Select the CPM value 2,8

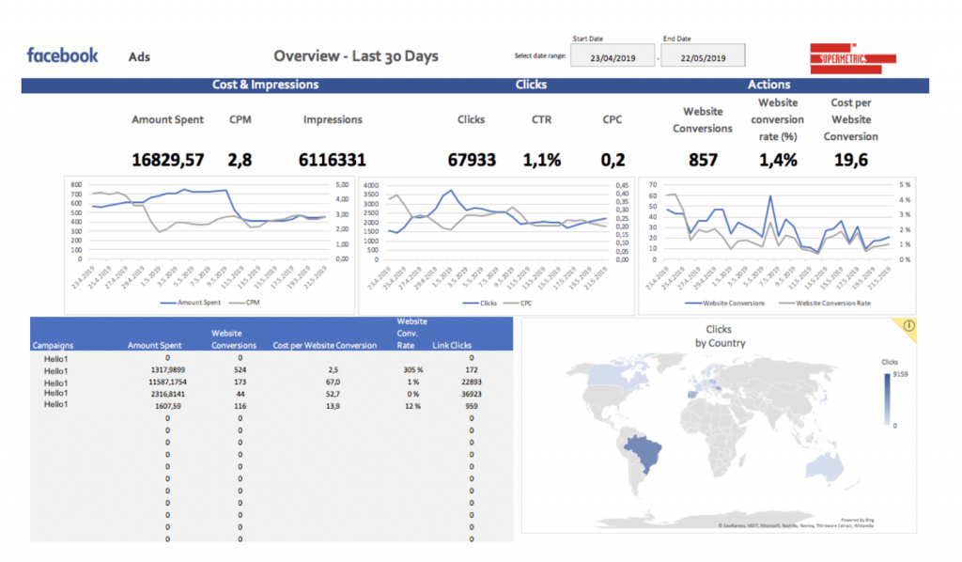(240, 161)
